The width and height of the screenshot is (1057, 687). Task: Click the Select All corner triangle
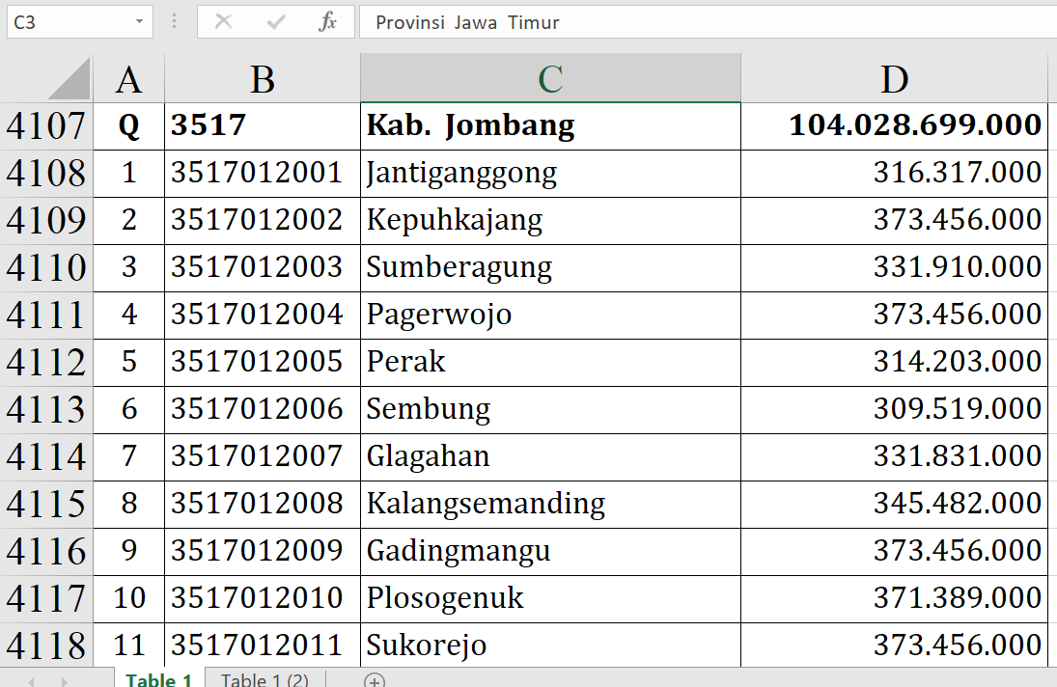tap(70, 79)
